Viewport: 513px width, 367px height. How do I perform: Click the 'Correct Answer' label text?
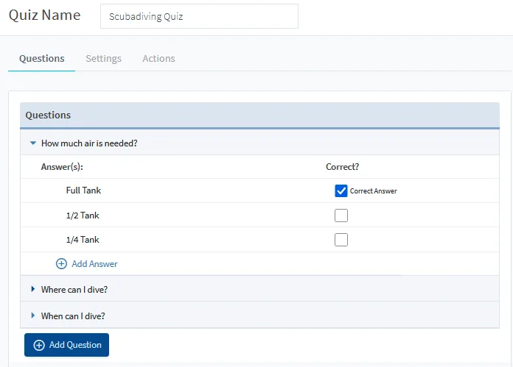click(x=373, y=191)
